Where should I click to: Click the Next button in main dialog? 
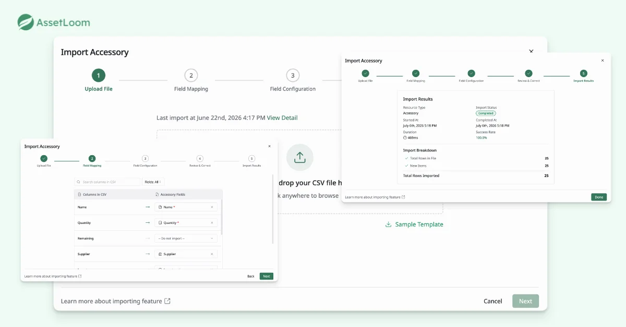(x=525, y=301)
